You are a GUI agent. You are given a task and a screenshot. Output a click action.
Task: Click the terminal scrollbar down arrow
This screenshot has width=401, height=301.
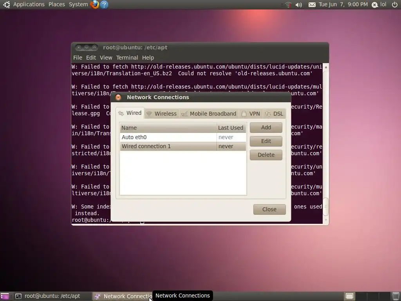point(326,220)
